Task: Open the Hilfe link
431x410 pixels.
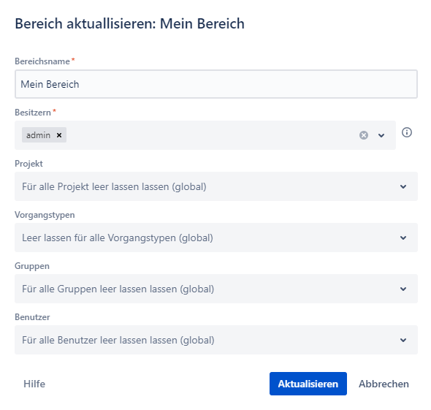Action: (34, 384)
